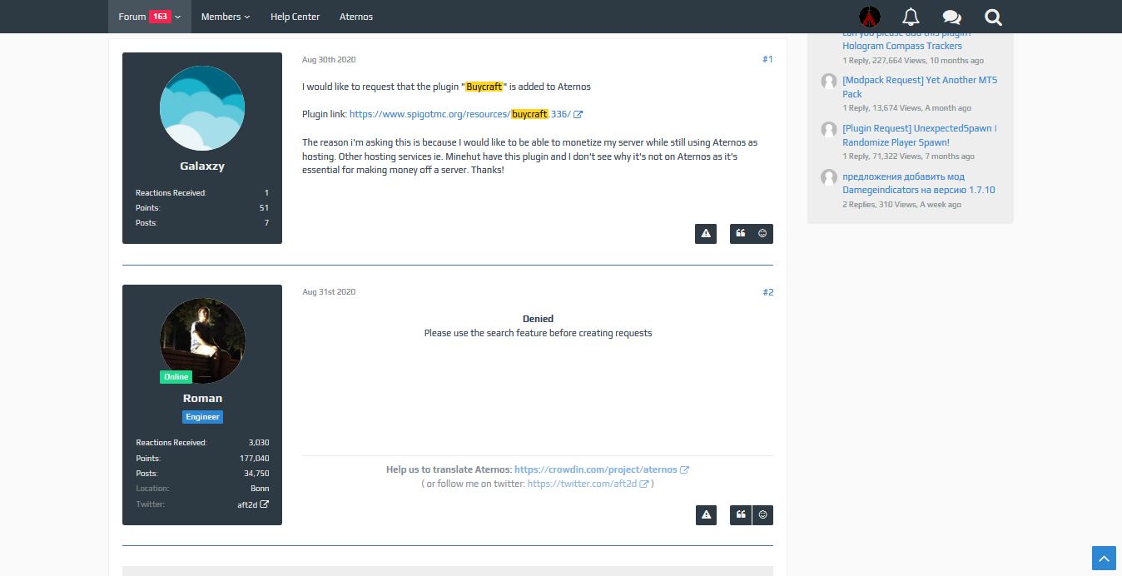Open Yet Another MTS Pack thread
This screenshot has height=576, width=1122.
pyautogui.click(x=920, y=87)
